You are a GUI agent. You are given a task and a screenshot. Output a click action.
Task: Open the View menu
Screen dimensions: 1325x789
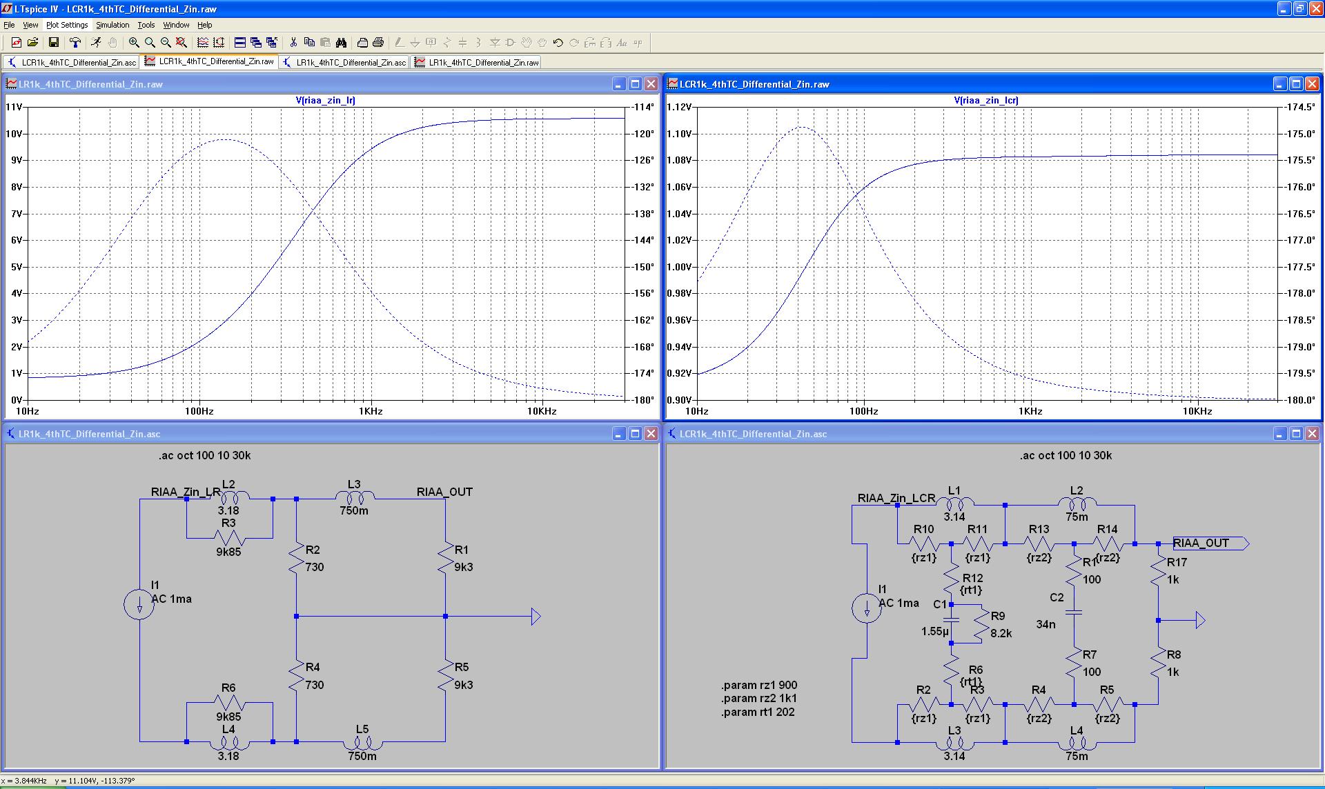click(31, 25)
